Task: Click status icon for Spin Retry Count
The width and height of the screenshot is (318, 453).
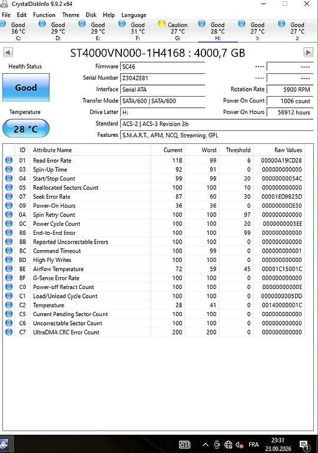Action: pos(9,214)
